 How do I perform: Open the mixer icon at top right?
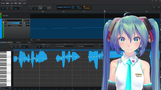click(x=159, y=7)
